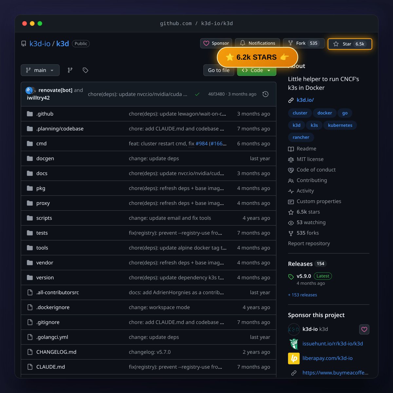This screenshot has height=393, width=393.
Task: Select the cluster topic tag
Action: [x=300, y=113]
